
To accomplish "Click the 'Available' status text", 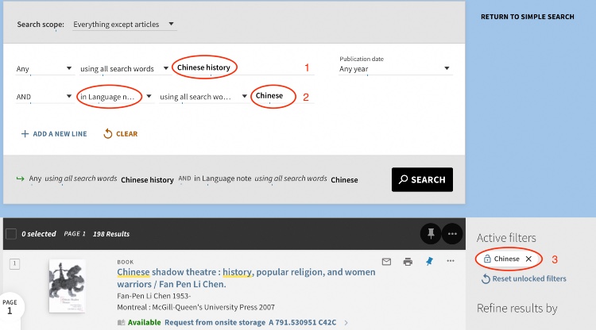I will coord(144,322).
